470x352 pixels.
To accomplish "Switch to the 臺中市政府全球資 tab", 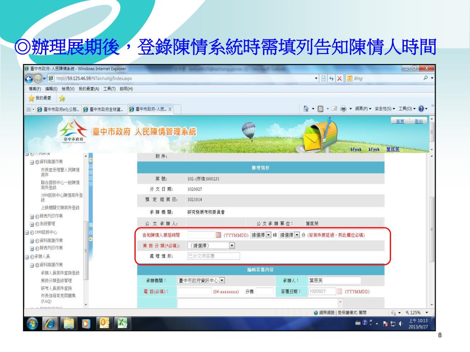I will (104, 110).
